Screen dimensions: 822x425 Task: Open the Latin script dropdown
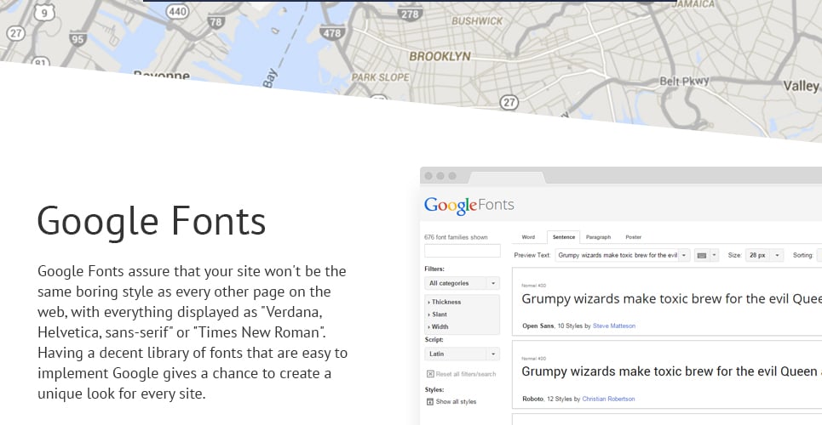pos(462,354)
